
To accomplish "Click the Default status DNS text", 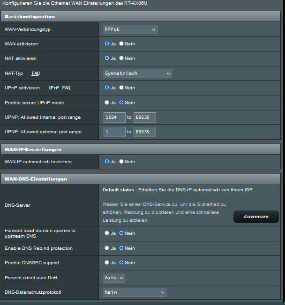I will coord(178,190).
